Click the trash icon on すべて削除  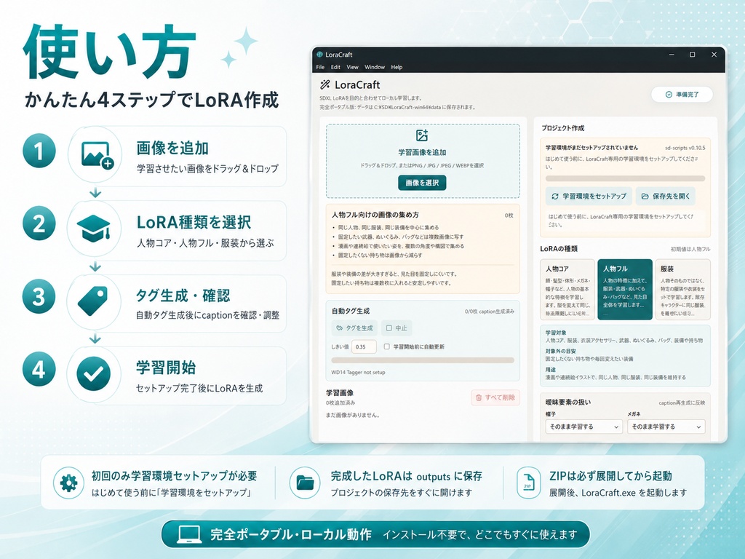point(479,397)
